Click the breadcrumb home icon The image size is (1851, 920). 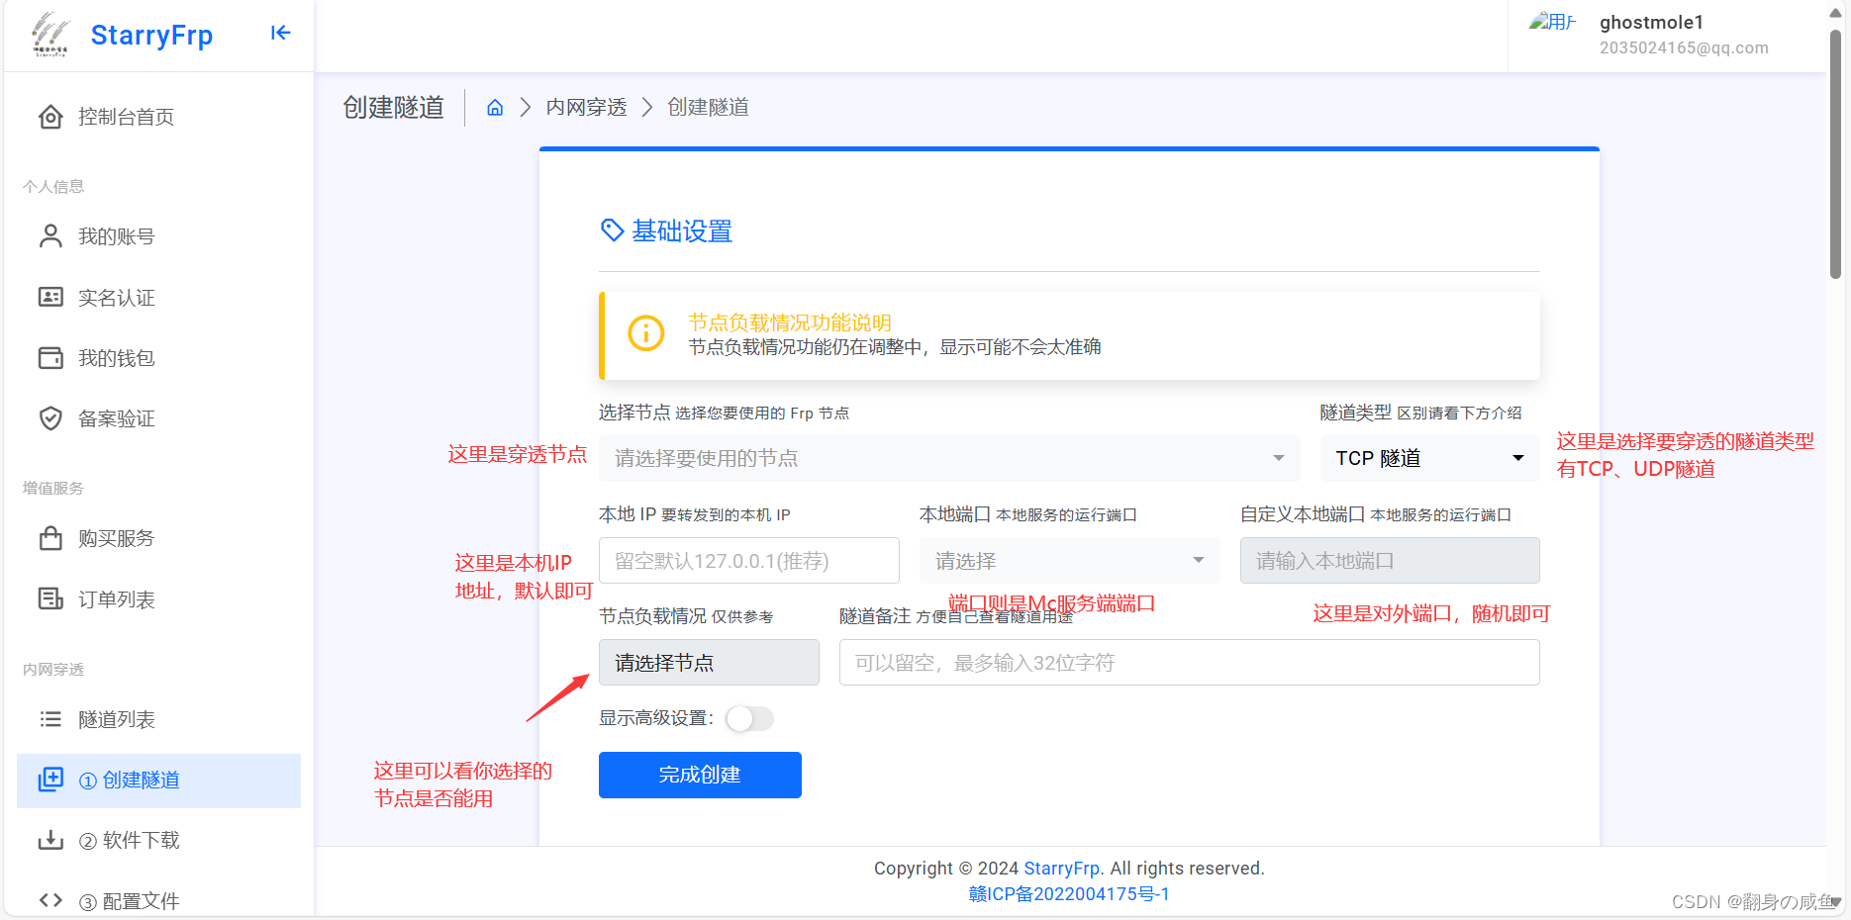[495, 107]
